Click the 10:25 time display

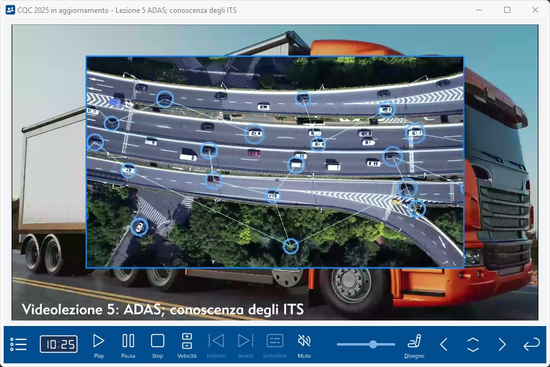(x=59, y=344)
